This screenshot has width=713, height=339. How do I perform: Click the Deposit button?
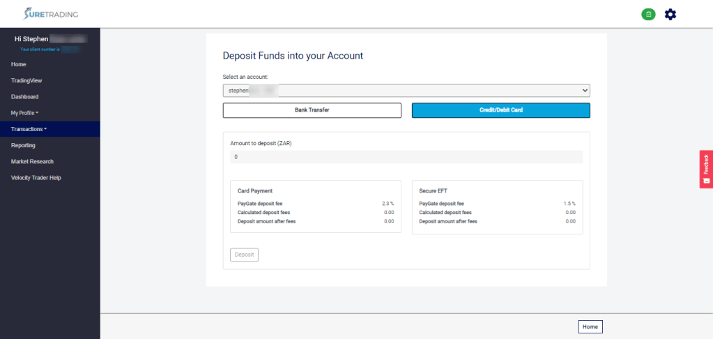pyautogui.click(x=244, y=255)
